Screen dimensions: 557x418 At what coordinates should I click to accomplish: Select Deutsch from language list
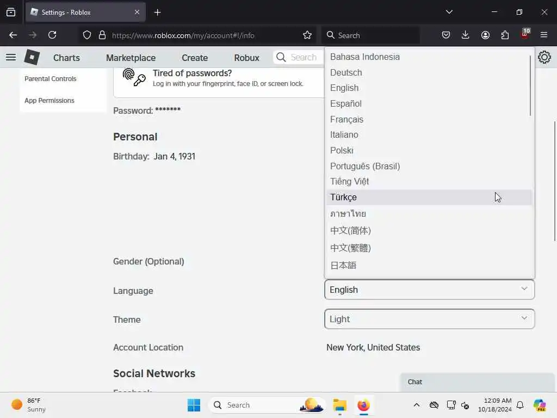click(x=429, y=72)
